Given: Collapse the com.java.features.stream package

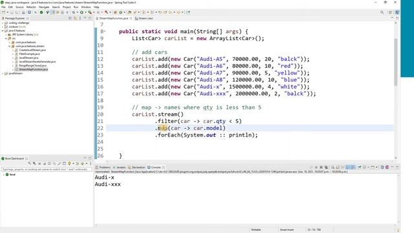Looking at the screenshot, I should click(x=10, y=46).
